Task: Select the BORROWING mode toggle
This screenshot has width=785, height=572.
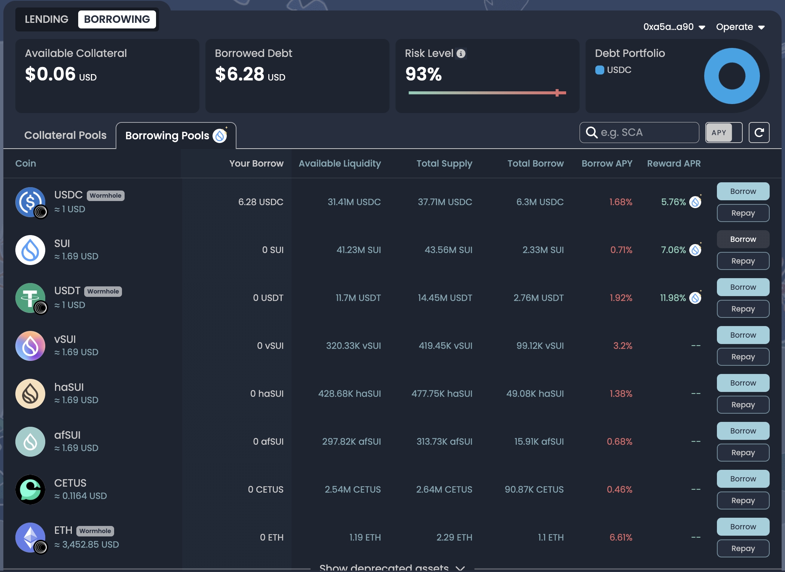Action: click(117, 19)
